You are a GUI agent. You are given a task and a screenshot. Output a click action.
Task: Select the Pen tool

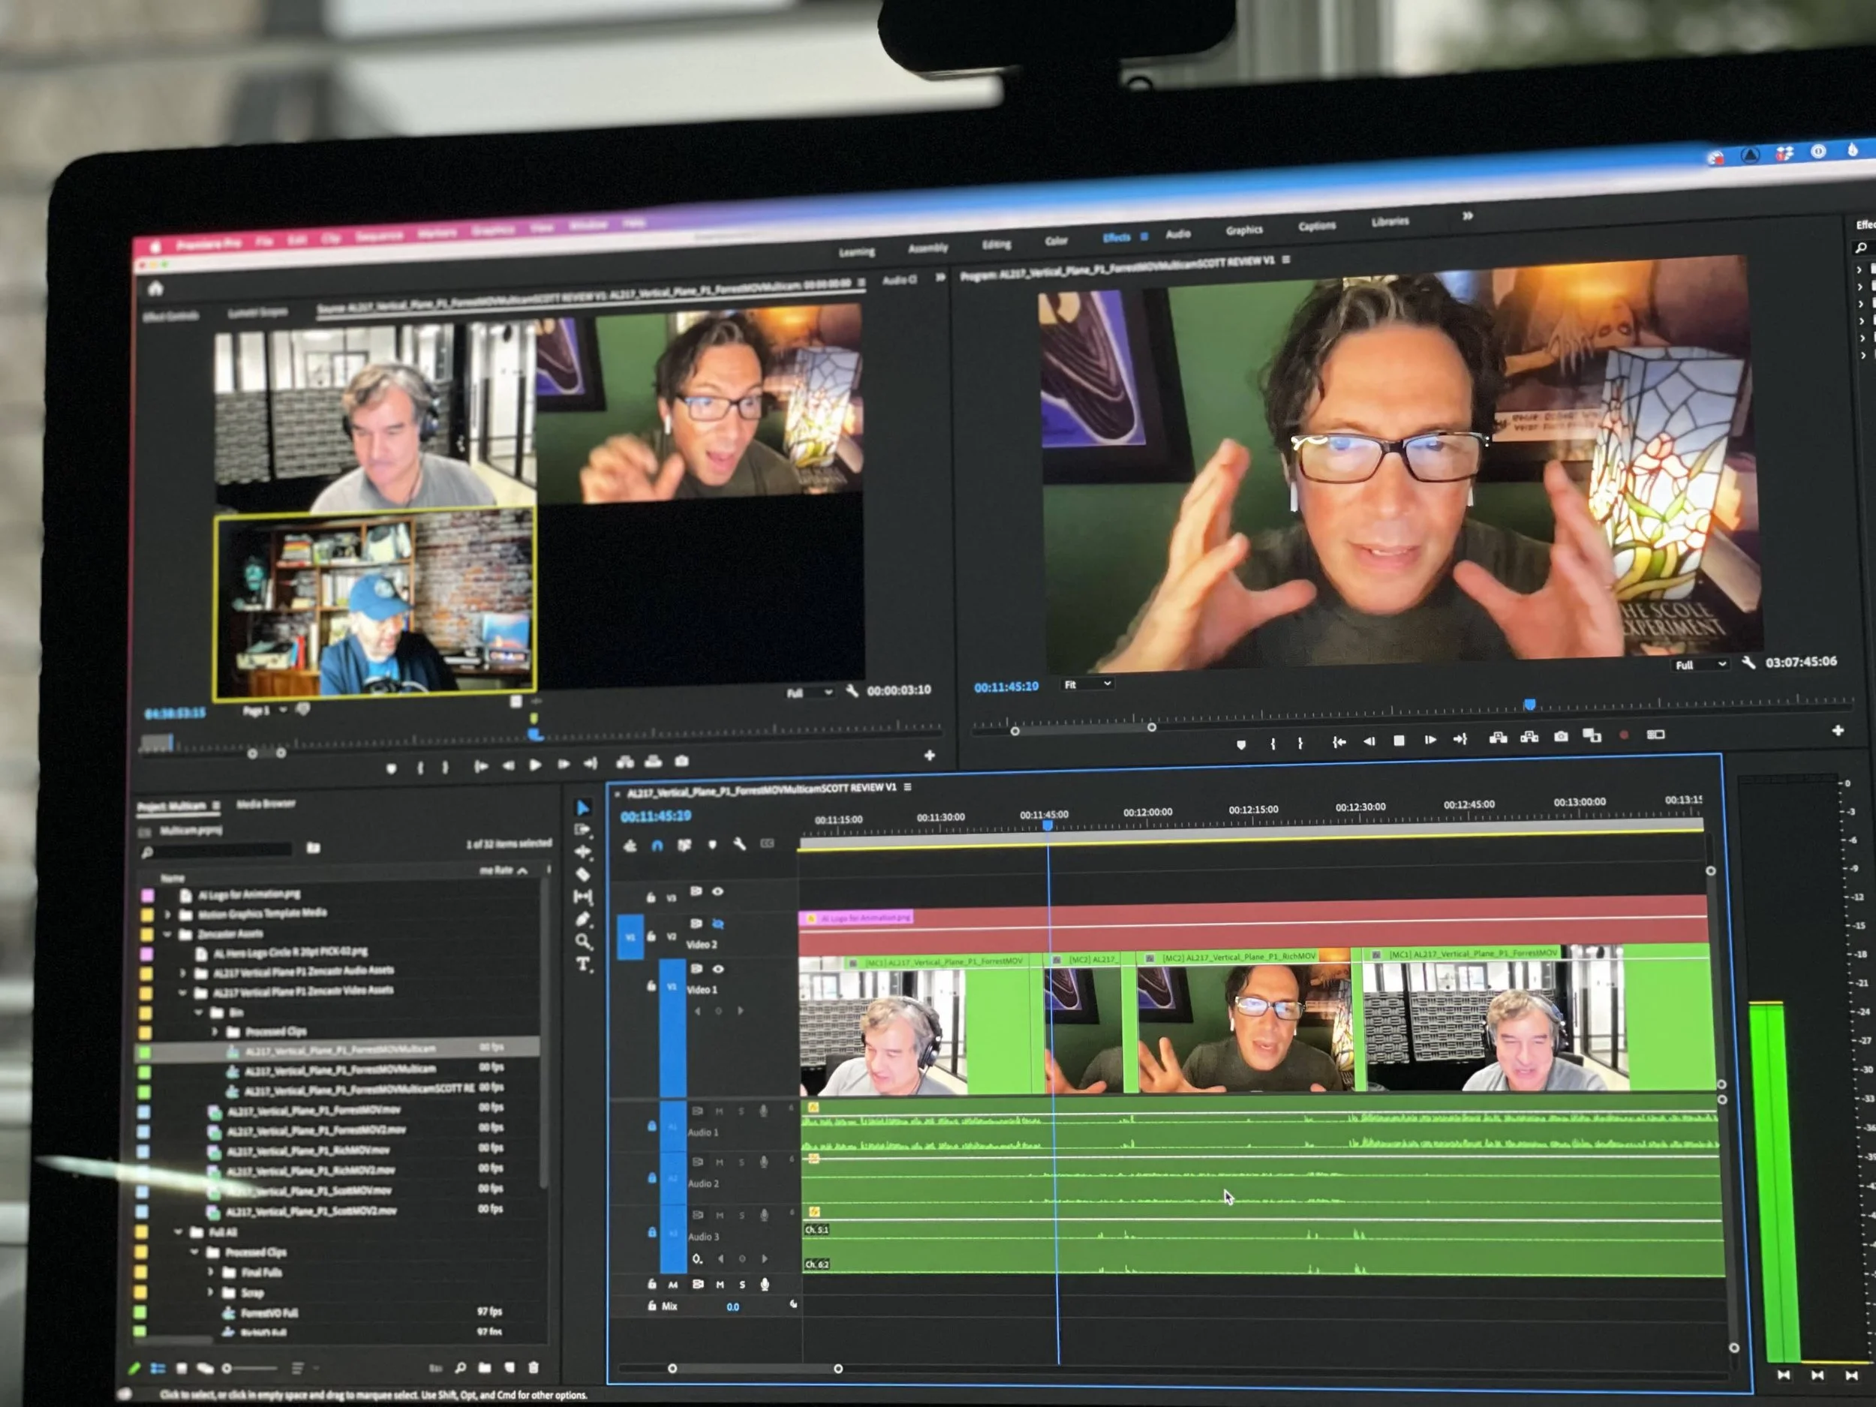point(584,918)
